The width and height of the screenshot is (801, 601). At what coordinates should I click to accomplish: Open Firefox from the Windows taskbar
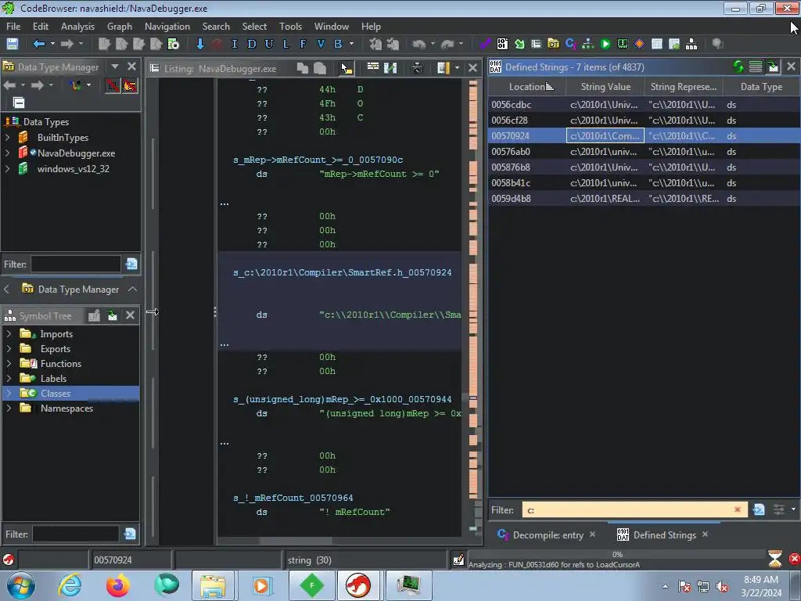click(118, 585)
